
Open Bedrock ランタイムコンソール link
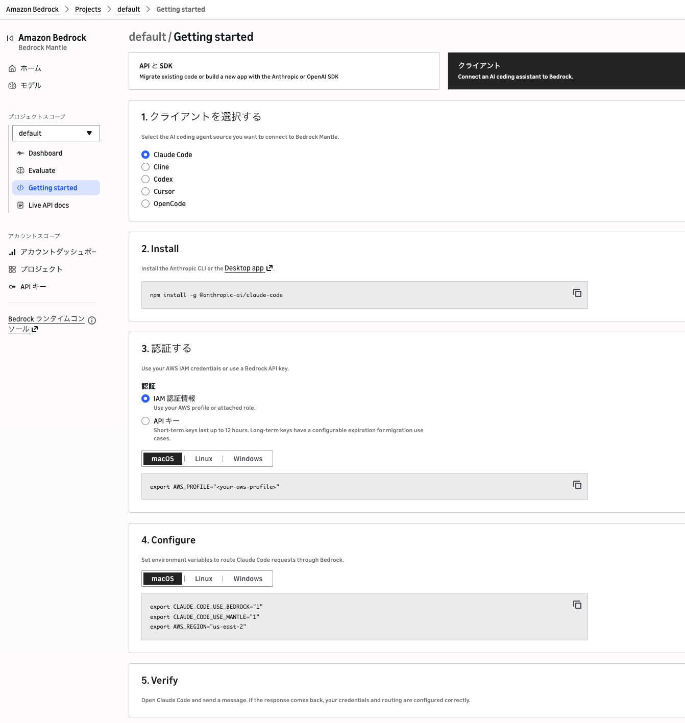pyautogui.click(x=46, y=324)
